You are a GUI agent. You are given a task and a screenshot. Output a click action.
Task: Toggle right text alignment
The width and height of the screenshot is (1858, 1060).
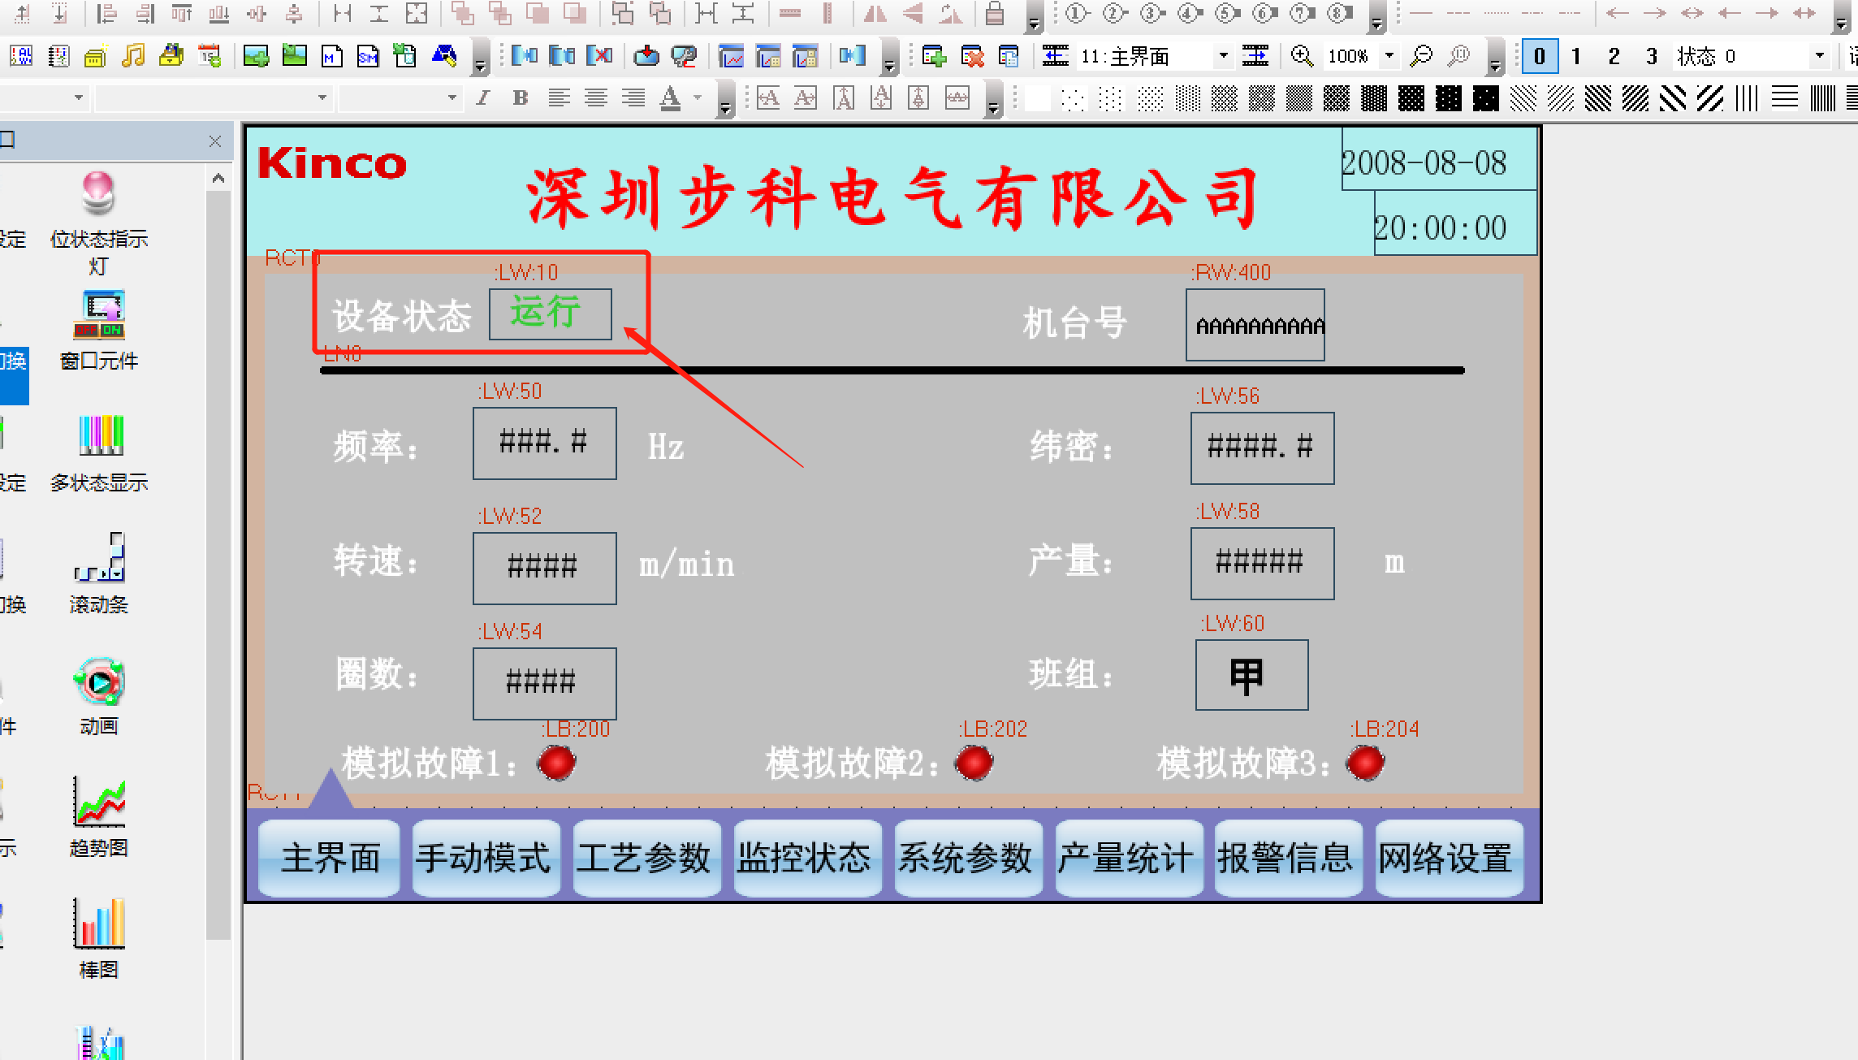tap(633, 98)
